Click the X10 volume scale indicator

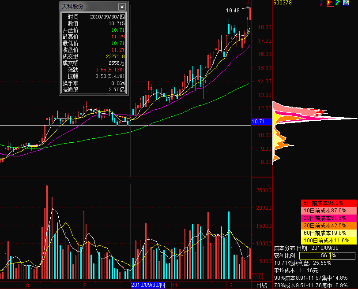256,277
